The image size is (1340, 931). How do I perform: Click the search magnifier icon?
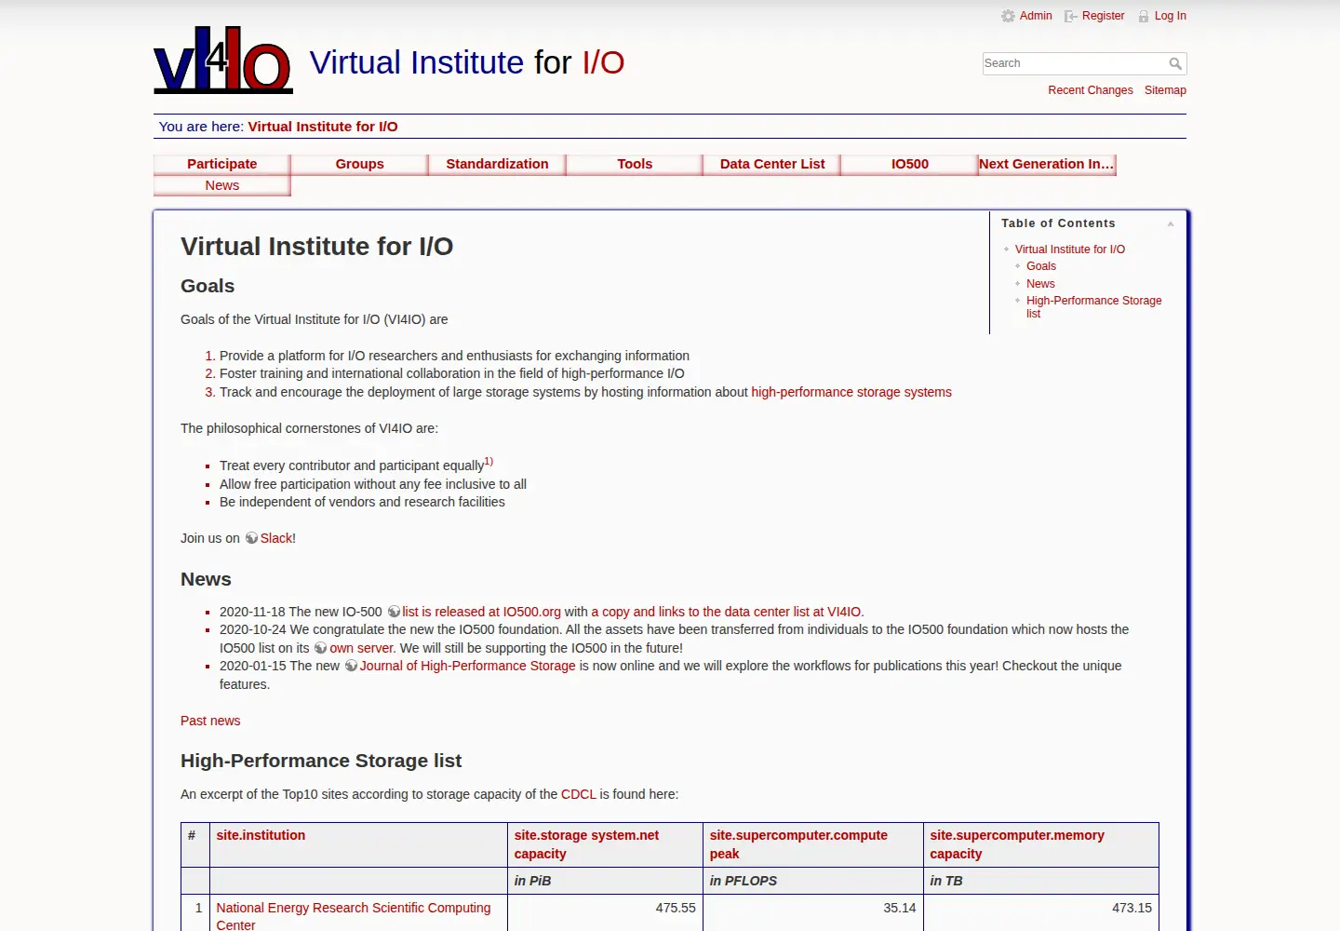[1175, 63]
